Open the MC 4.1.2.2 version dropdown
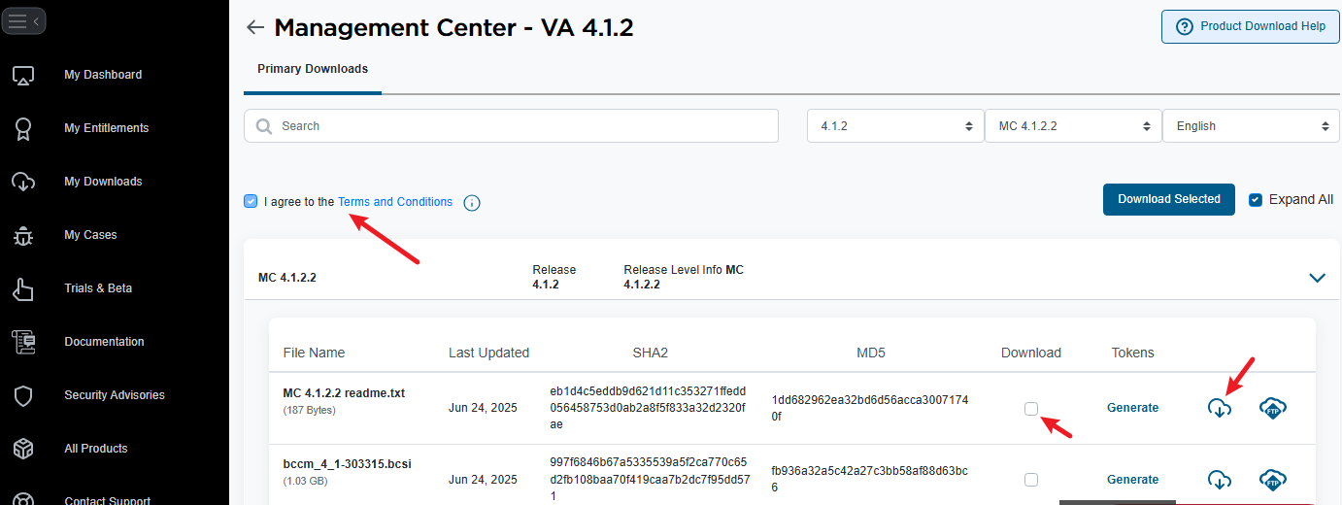The height and width of the screenshot is (505, 1342). (x=1073, y=126)
